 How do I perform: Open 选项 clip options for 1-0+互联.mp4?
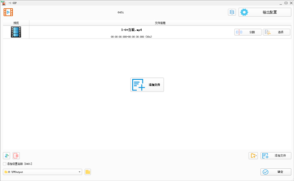276,32
